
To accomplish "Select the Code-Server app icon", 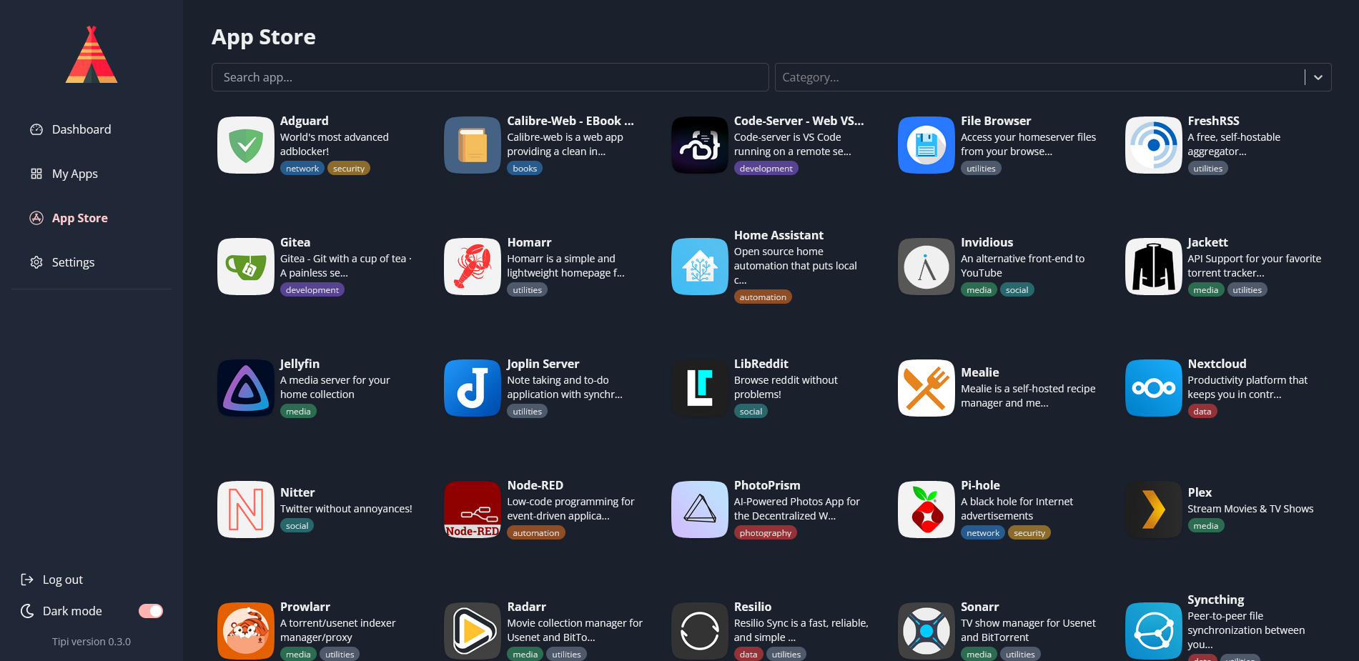I will (700, 145).
